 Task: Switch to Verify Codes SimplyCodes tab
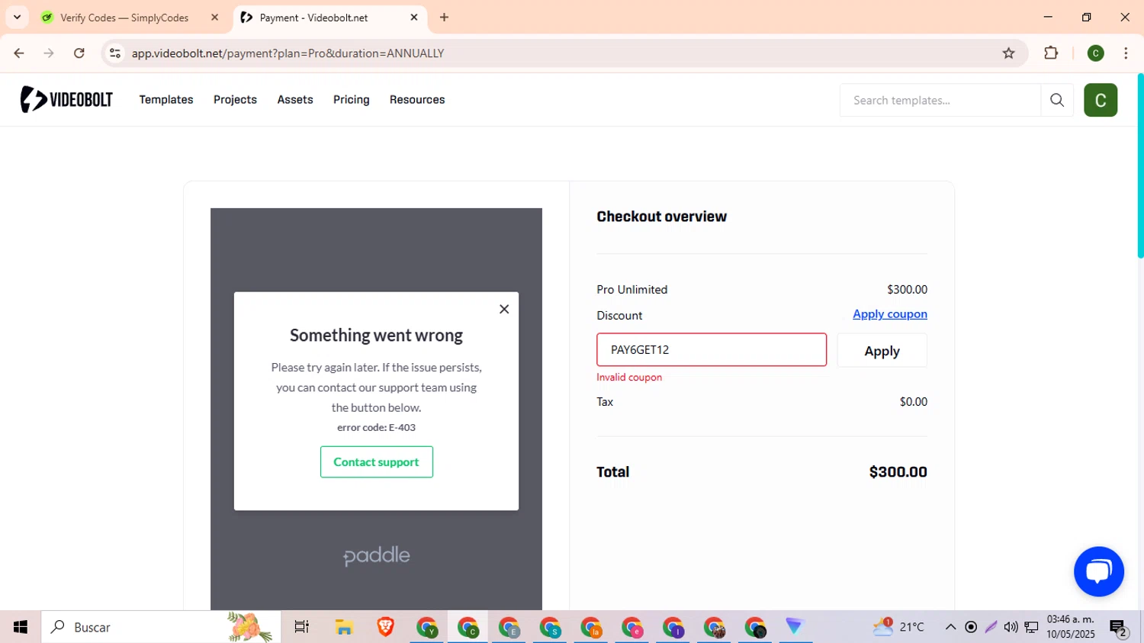click(x=124, y=18)
